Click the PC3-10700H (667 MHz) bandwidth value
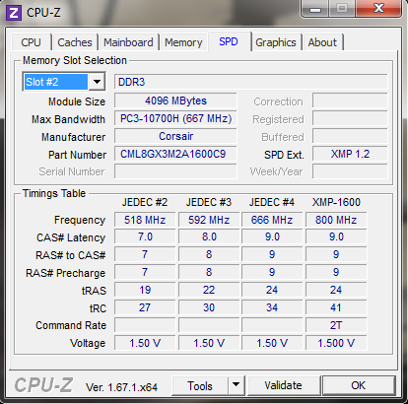This screenshot has height=404, width=408. click(x=175, y=118)
